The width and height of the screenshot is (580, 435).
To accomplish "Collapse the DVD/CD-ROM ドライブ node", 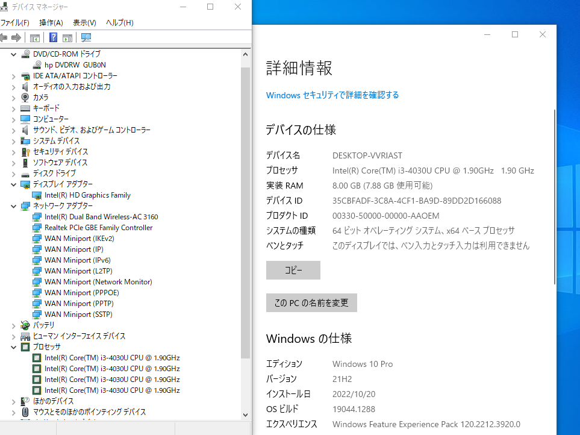I will pos(14,54).
